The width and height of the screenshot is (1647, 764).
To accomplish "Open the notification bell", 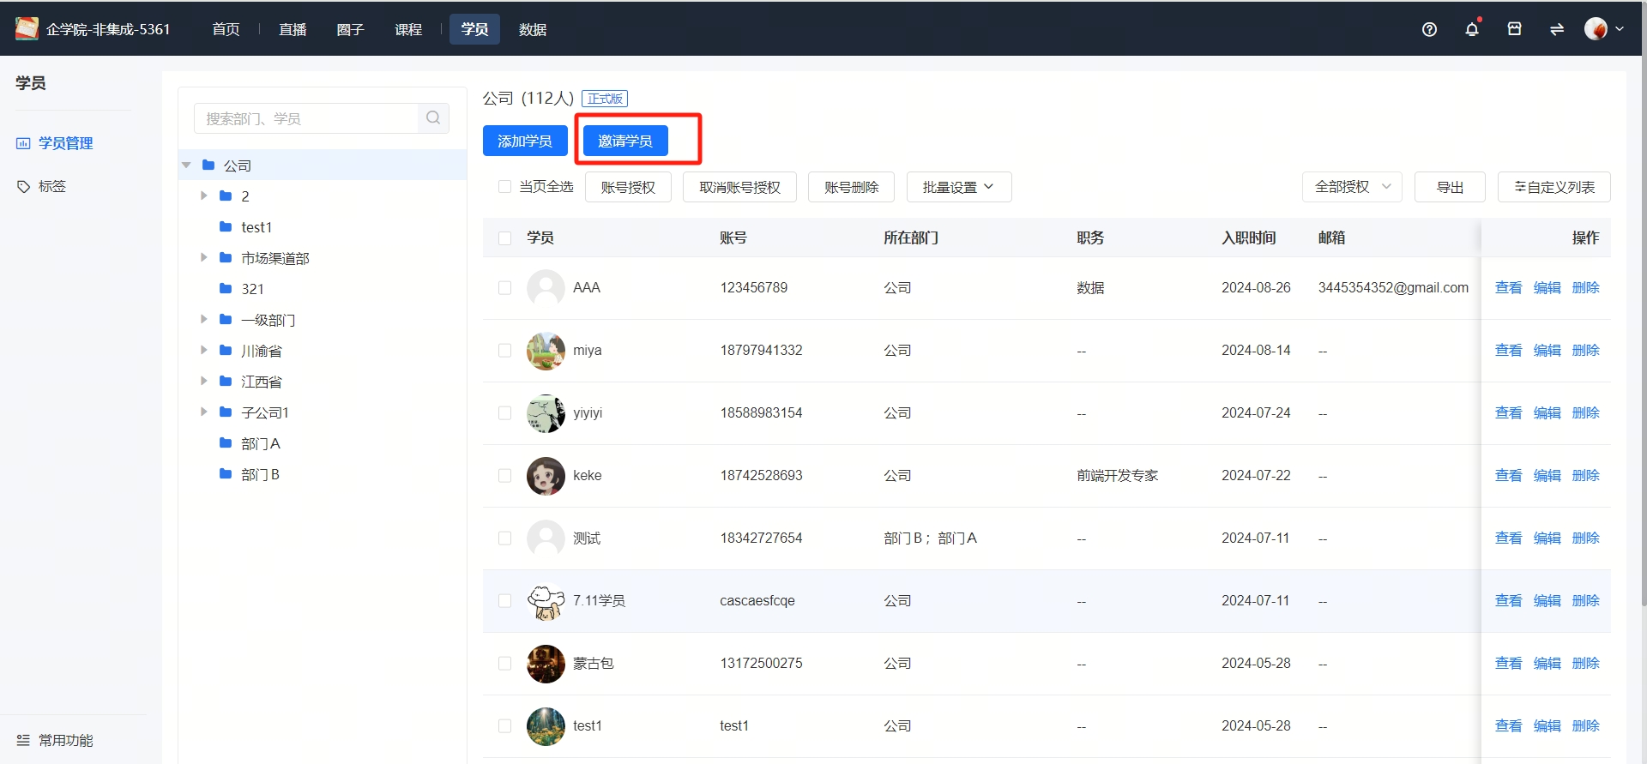I will tap(1472, 29).
